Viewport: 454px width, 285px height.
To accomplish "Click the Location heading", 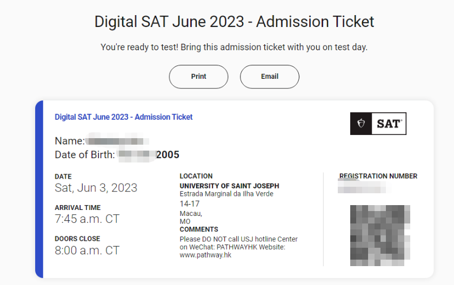I will tap(196, 176).
